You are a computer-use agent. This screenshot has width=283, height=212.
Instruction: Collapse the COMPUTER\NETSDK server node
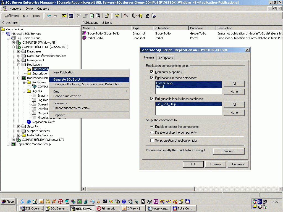[13, 47]
